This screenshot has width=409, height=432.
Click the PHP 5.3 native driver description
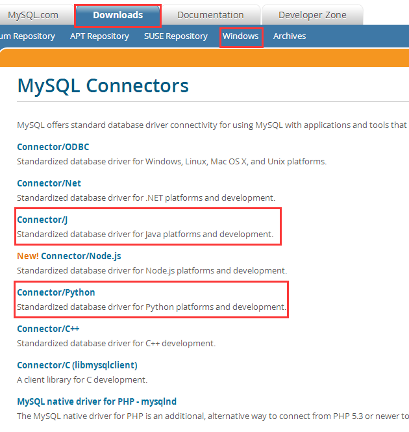[x=213, y=416]
